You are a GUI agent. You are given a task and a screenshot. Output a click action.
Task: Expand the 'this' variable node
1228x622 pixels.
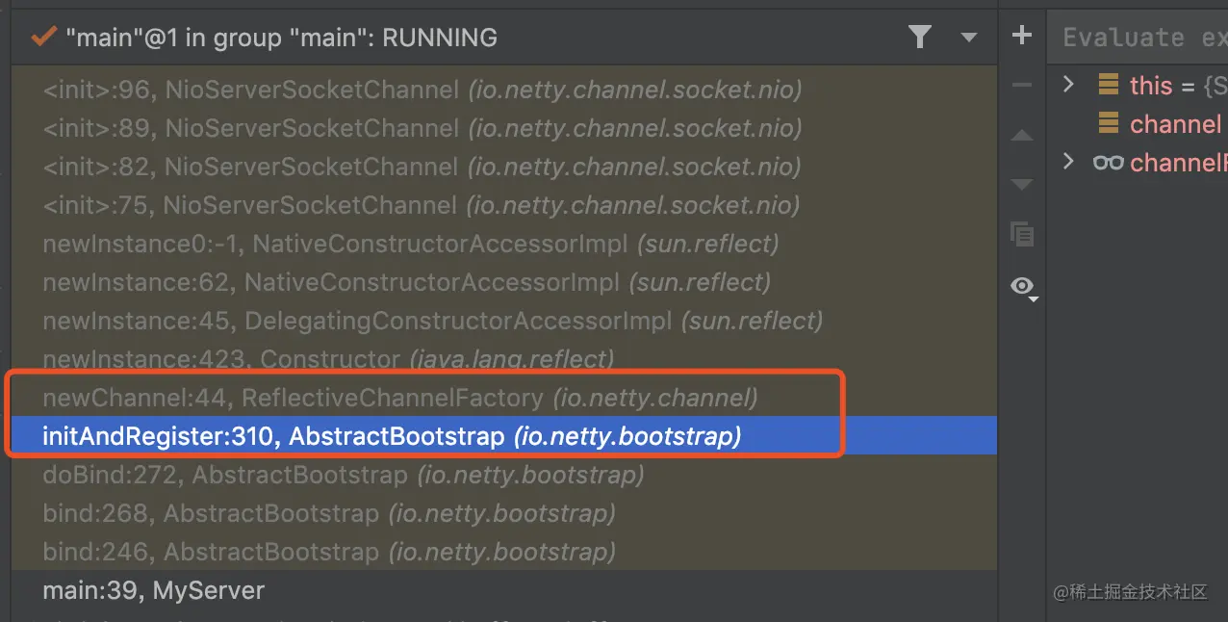click(1068, 85)
